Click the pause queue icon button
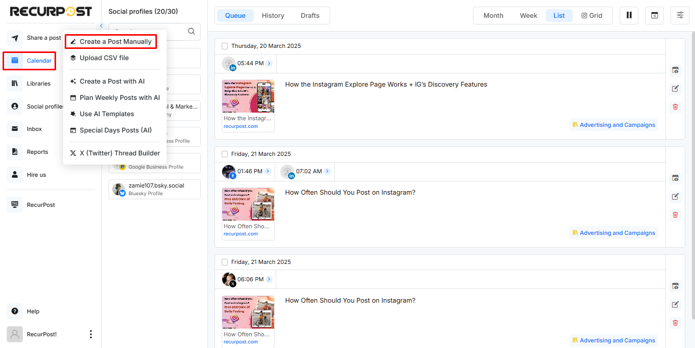The image size is (695, 348). [629, 15]
